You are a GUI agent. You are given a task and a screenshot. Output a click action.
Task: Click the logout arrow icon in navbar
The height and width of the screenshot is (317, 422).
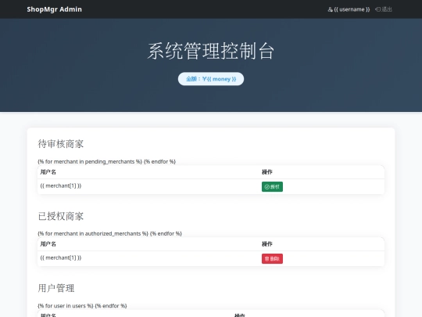click(x=378, y=9)
